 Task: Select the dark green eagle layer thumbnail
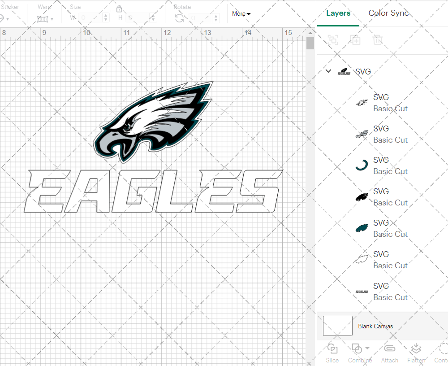pyautogui.click(x=362, y=228)
